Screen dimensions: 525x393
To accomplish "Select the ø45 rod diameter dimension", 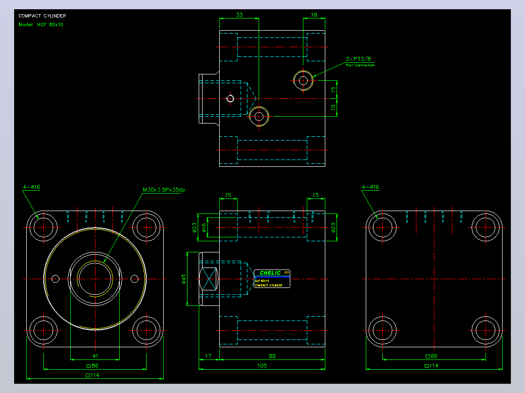I will (x=184, y=279).
